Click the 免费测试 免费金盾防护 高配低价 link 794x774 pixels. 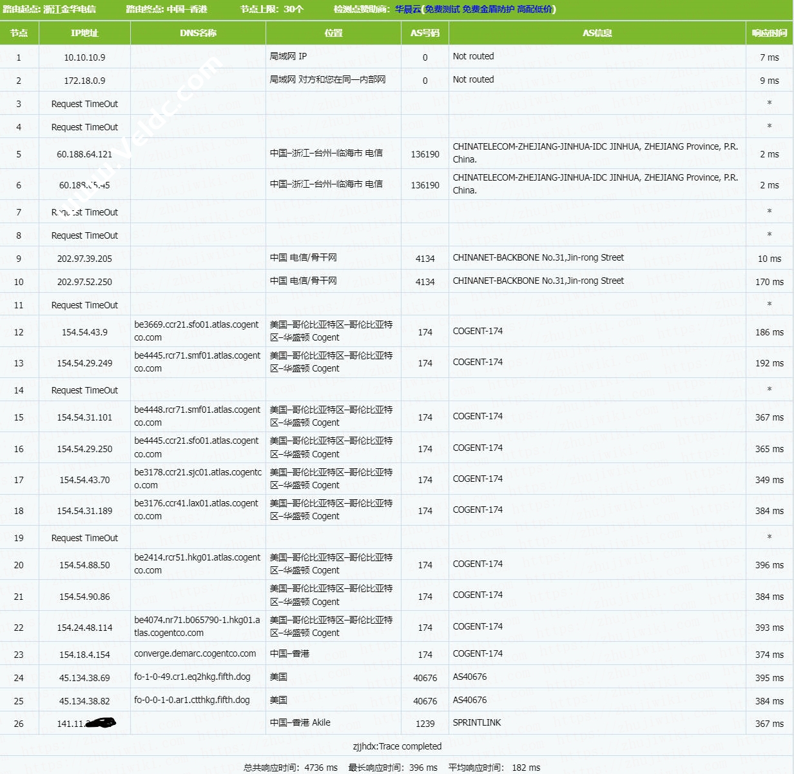click(489, 9)
